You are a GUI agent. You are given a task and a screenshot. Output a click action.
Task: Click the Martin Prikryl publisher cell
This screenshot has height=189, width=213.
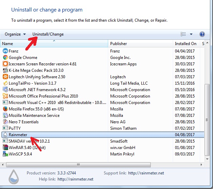point(122,154)
